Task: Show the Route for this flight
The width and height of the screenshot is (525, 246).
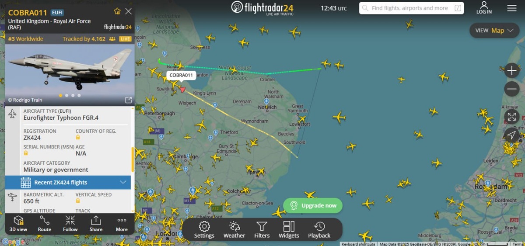Action: coord(44,223)
